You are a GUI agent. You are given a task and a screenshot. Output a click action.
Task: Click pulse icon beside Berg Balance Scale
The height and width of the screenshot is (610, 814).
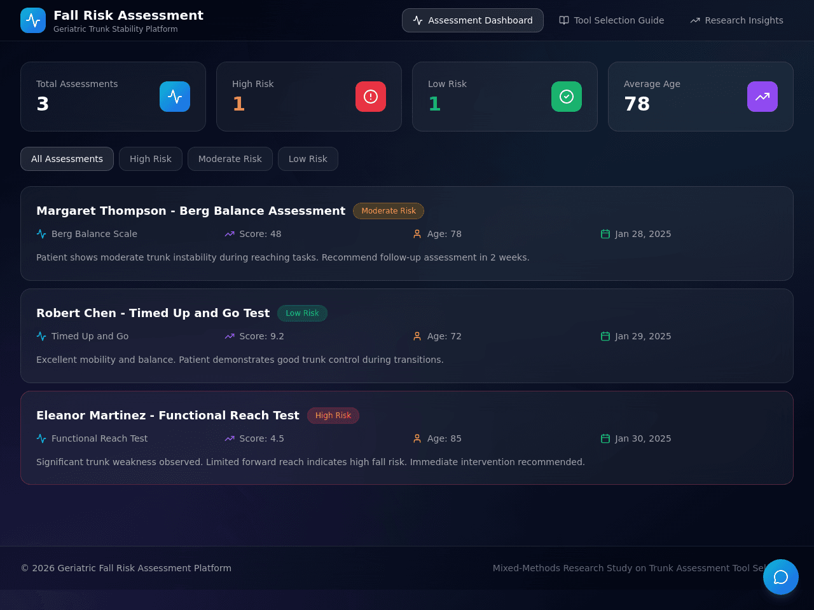41,234
